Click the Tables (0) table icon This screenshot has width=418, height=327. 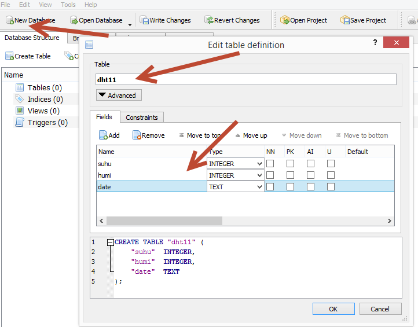(20, 87)
